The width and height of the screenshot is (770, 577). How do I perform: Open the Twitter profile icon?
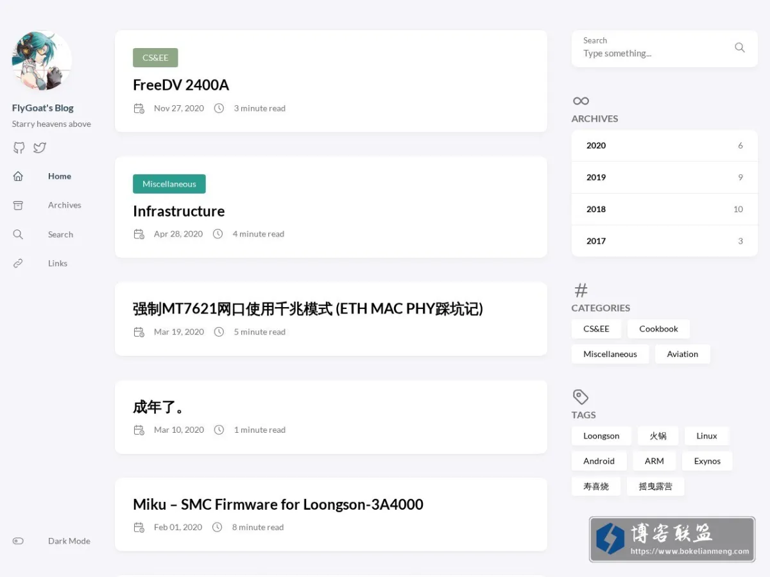click(40, 147)
